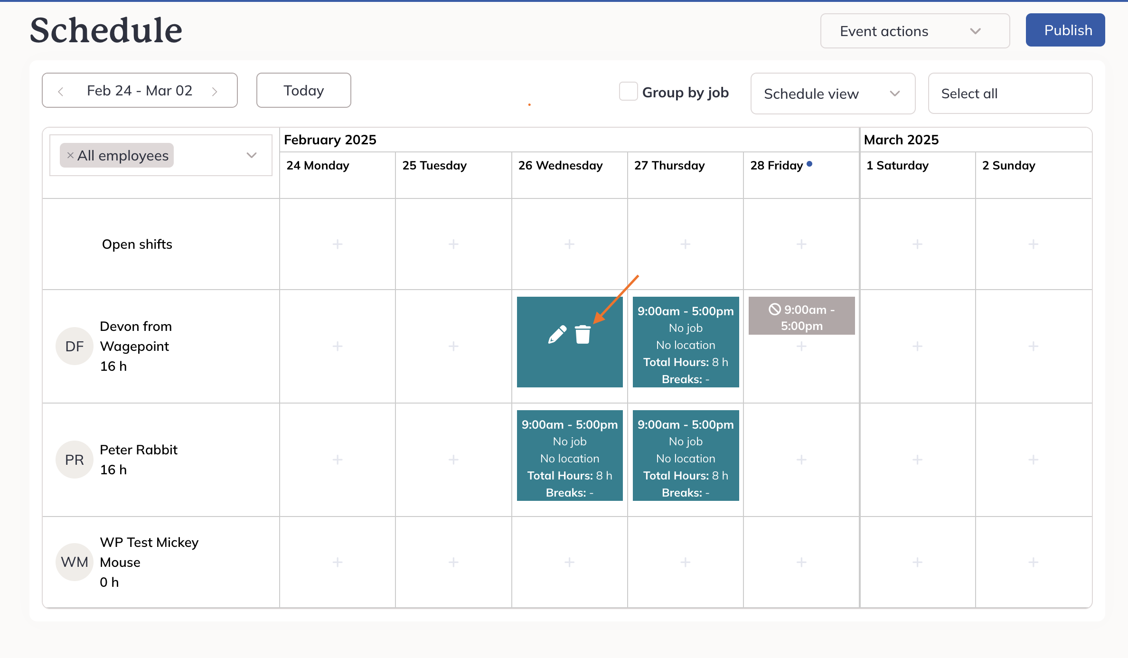Add Monday shift for WP Test Mickey Mouse

tap(338, 562)
